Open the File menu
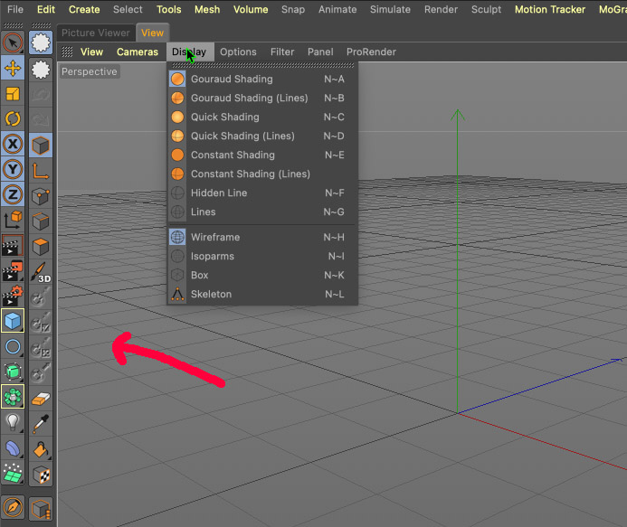This screenshot has width=627, height=527. (15, 9)
